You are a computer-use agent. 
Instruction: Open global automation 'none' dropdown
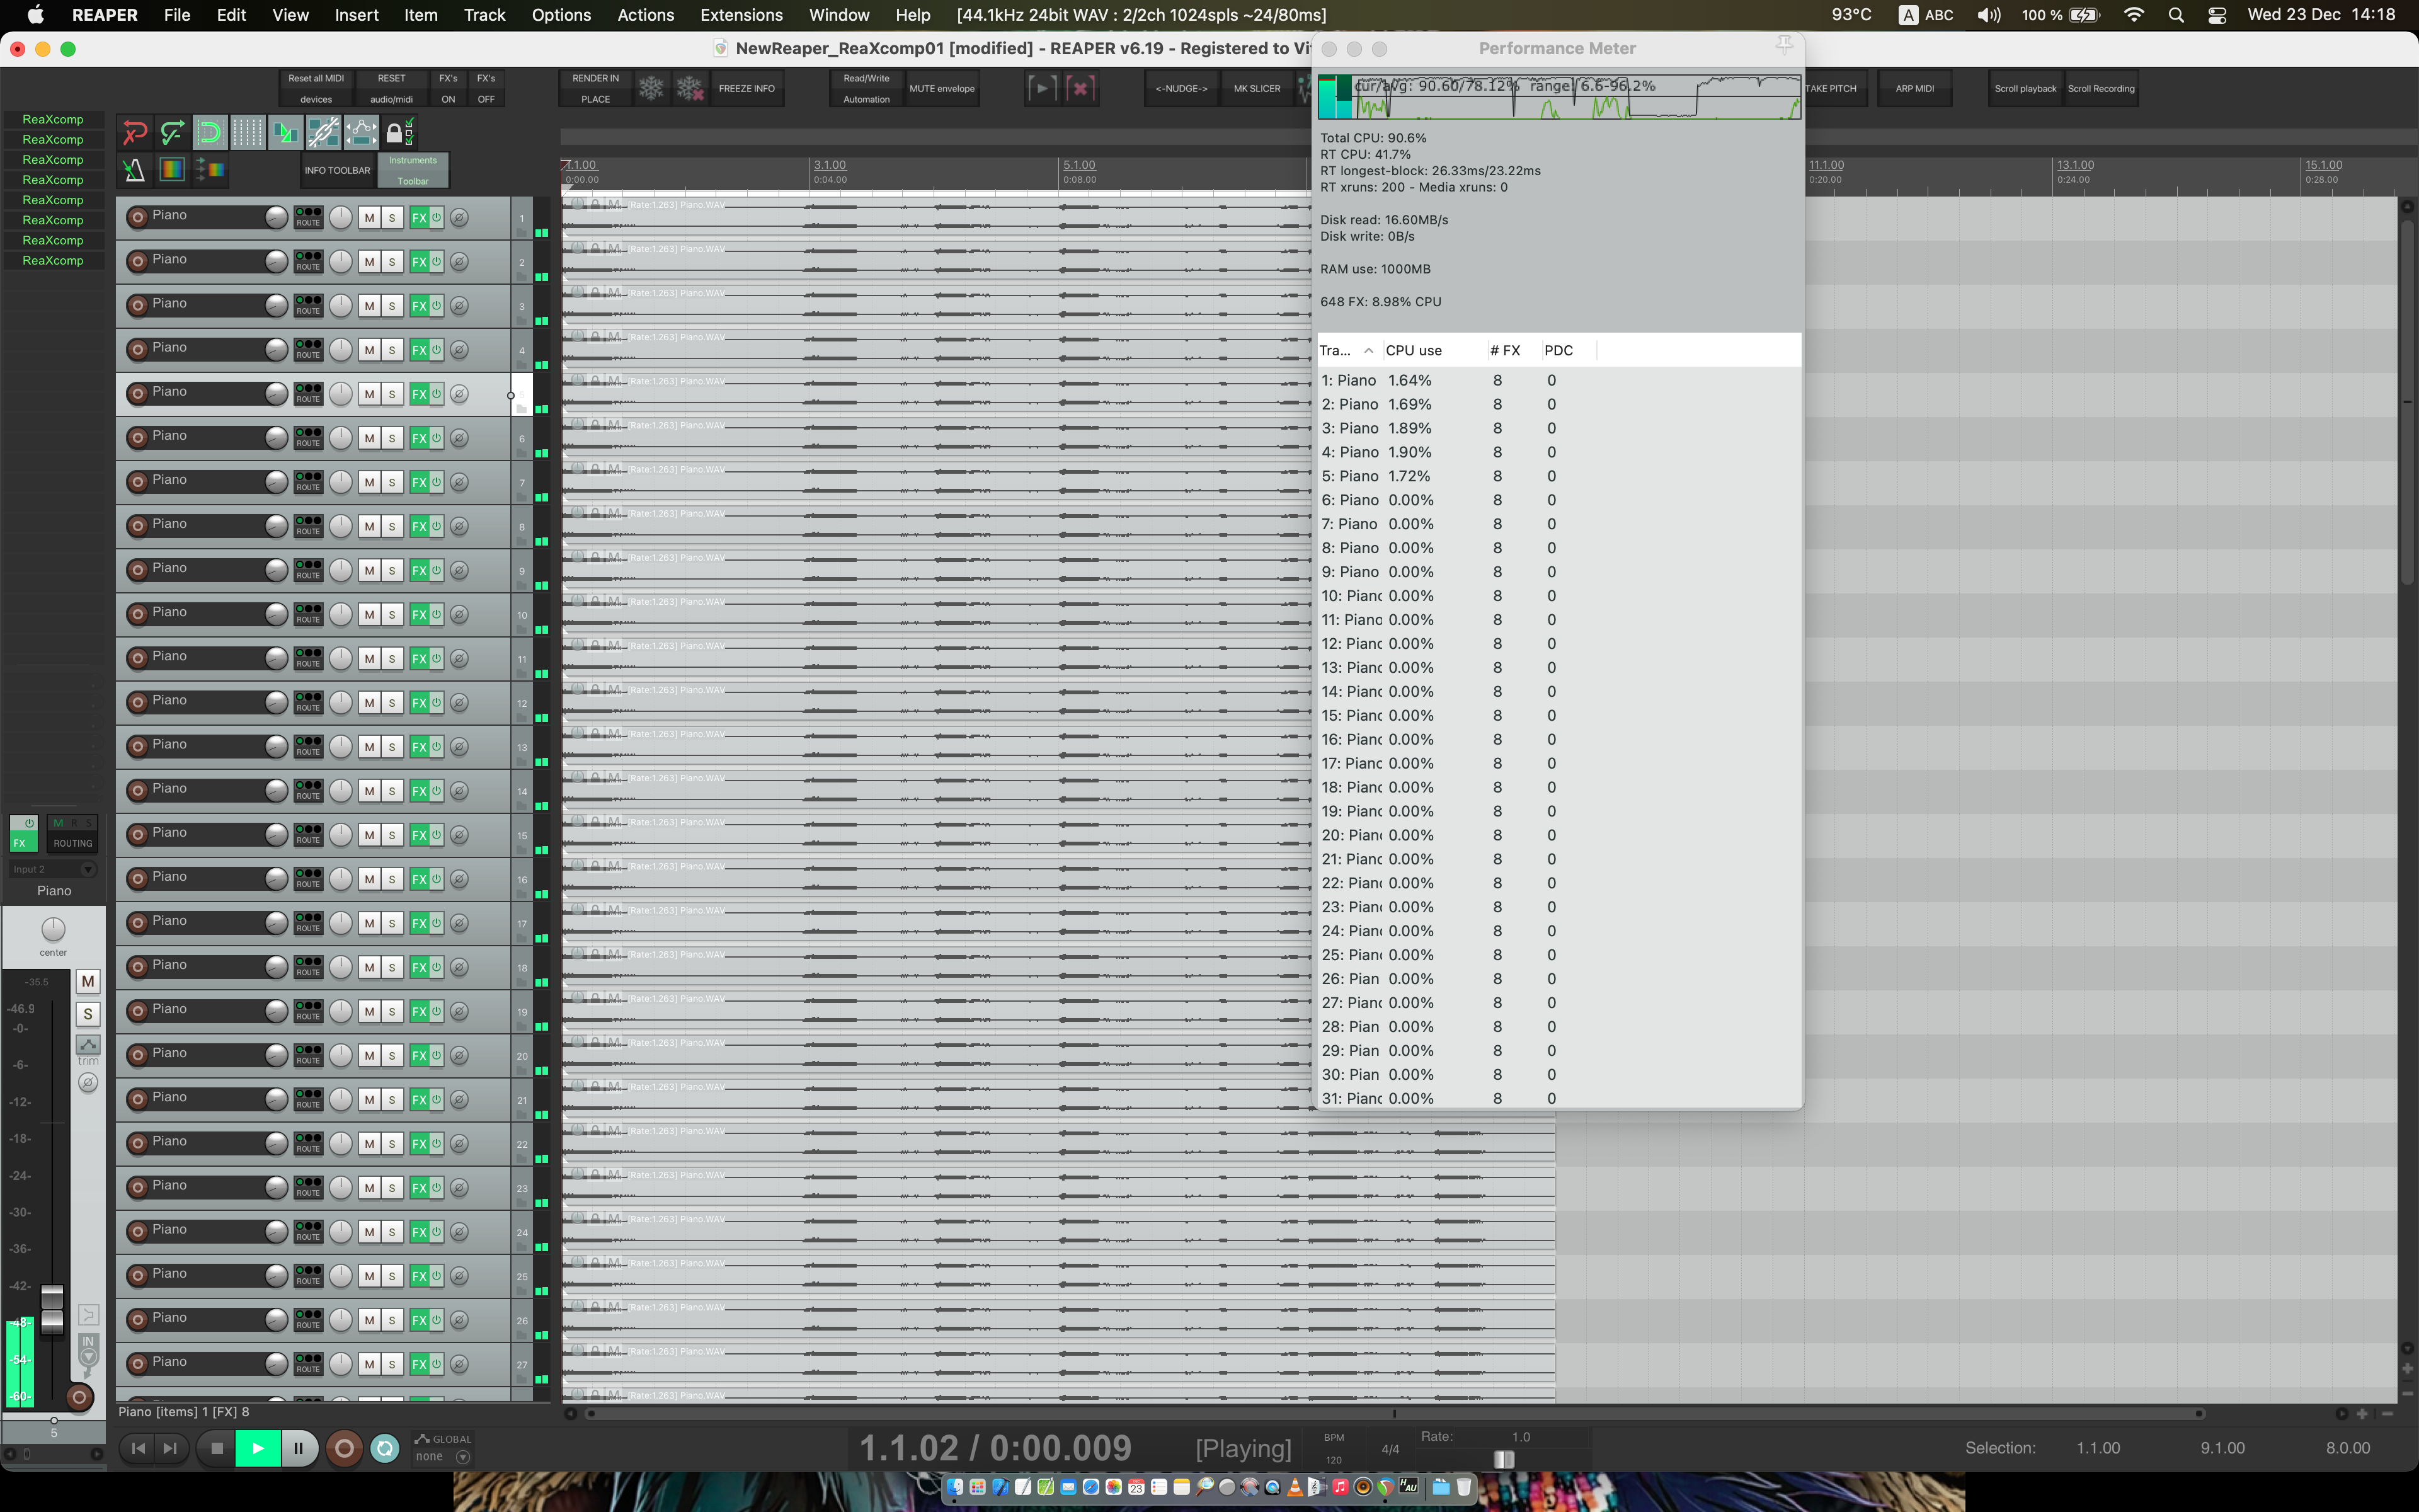(x=443, y=1457)
